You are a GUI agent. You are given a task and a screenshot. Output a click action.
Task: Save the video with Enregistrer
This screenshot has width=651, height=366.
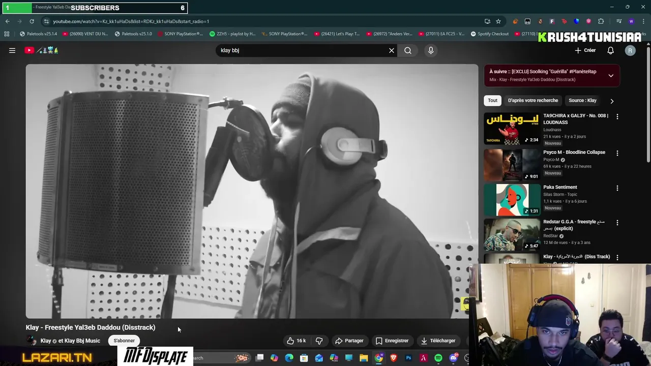coord(392,341)
